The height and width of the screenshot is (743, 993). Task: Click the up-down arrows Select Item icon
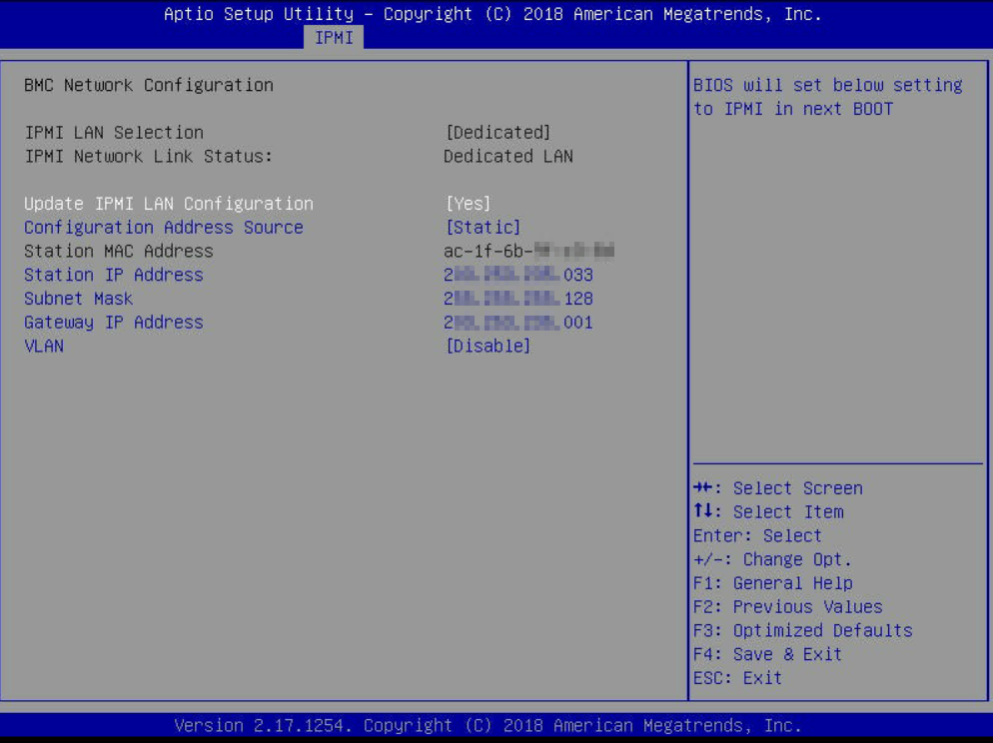702,512
